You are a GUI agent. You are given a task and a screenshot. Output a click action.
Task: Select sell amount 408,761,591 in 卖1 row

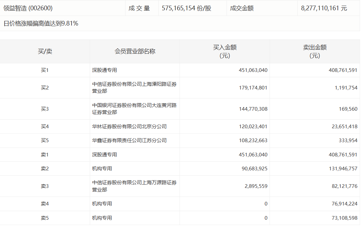click(x=343, y=155)
